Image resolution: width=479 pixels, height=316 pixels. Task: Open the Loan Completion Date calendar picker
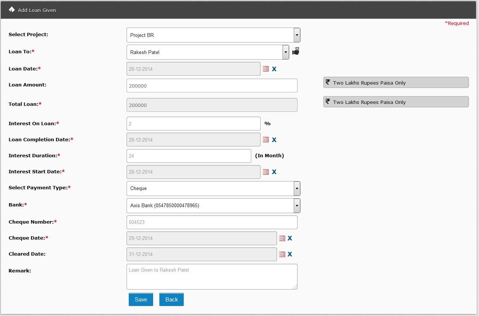[x=266, y=140]
